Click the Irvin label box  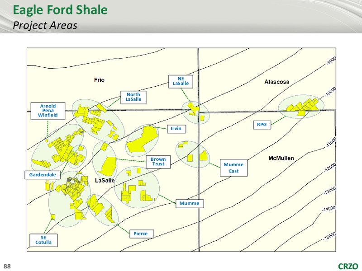(x=176, y=129)
